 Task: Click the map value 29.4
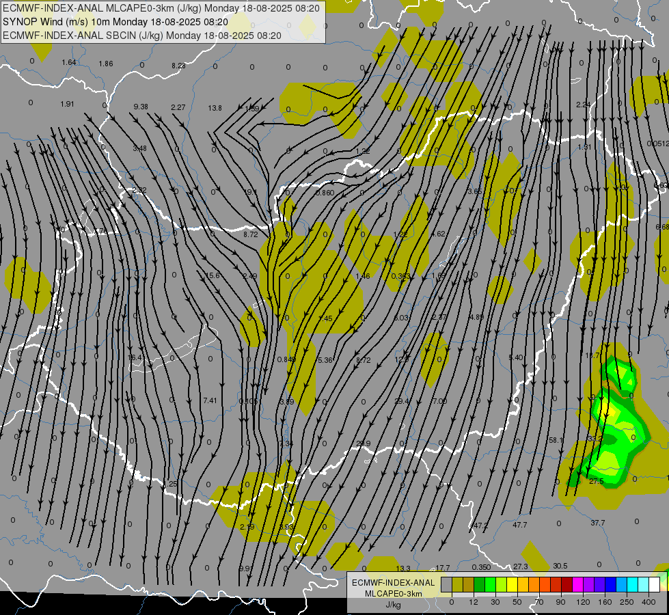(x=402, y=400)
